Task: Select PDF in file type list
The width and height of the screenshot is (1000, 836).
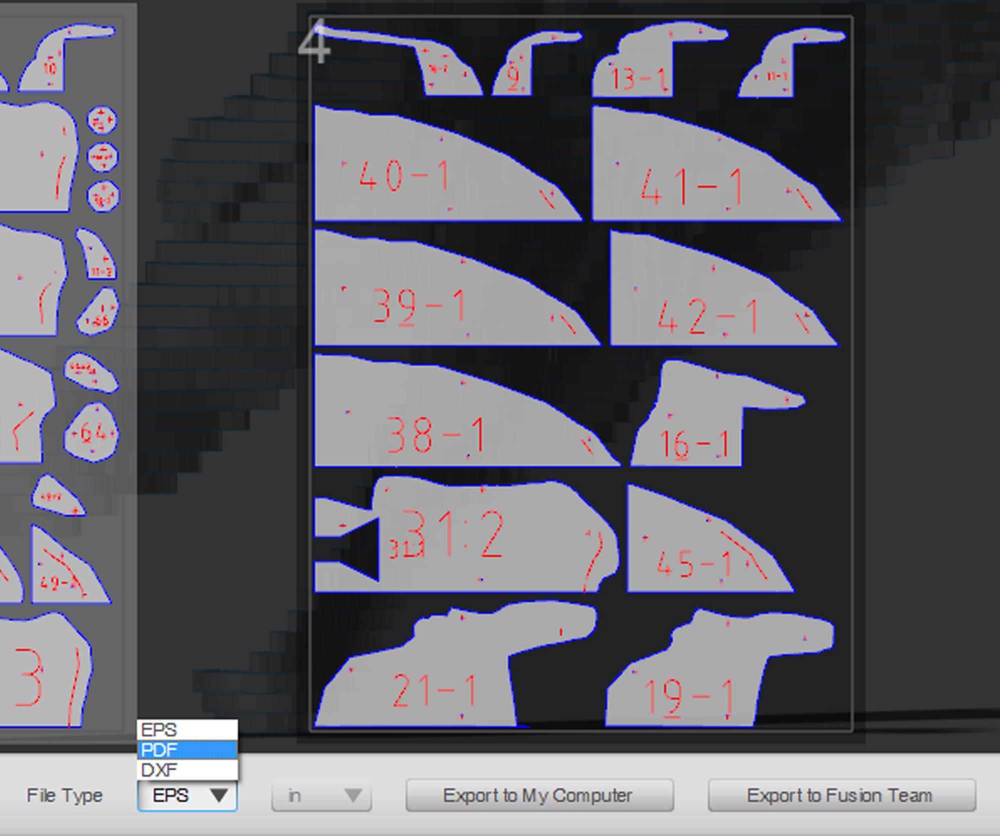Action: point(187,750)
